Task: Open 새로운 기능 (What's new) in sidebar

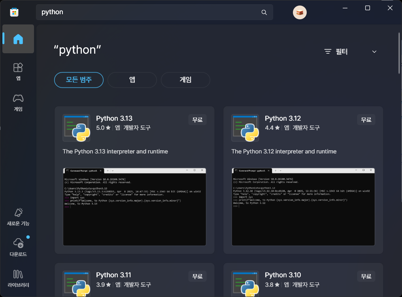Action: [x=18, y=217]
